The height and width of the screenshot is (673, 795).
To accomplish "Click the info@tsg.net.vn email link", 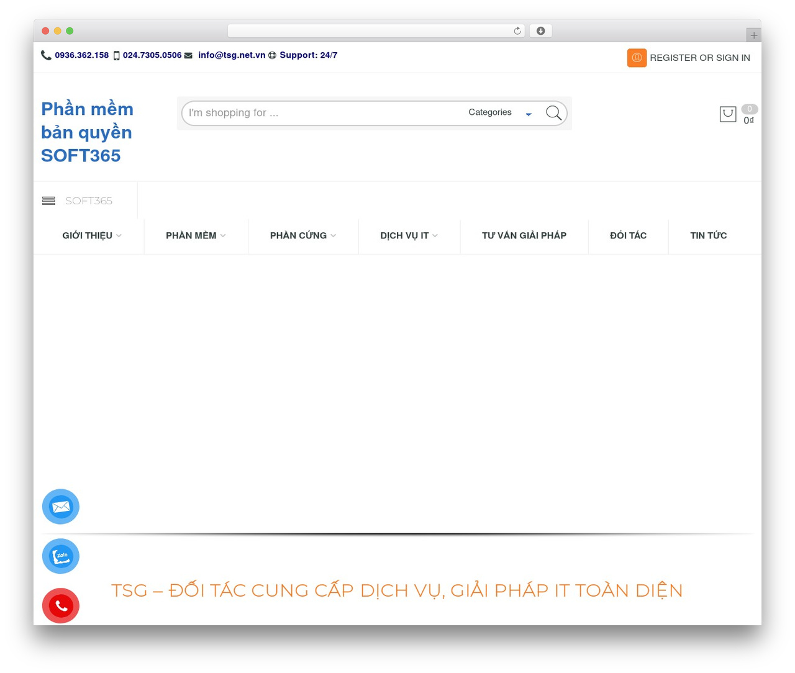I will point(232,55).
